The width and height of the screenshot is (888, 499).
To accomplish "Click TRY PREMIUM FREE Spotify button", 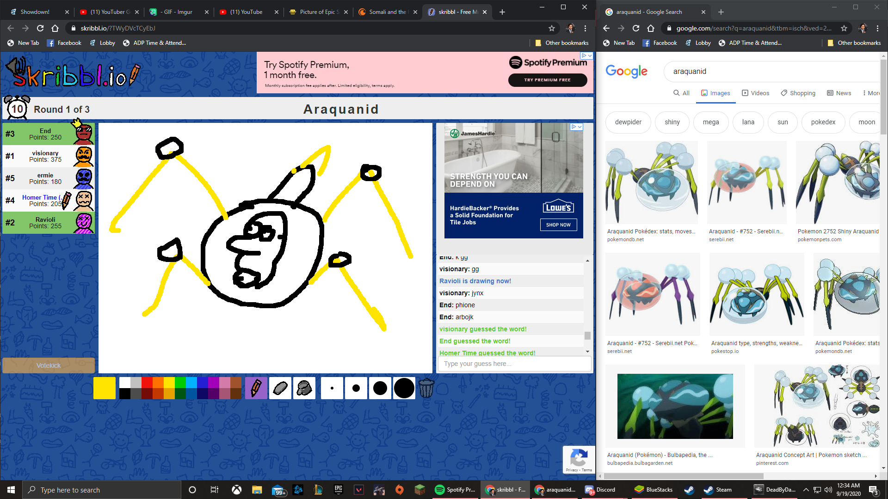I will (548, 80).
